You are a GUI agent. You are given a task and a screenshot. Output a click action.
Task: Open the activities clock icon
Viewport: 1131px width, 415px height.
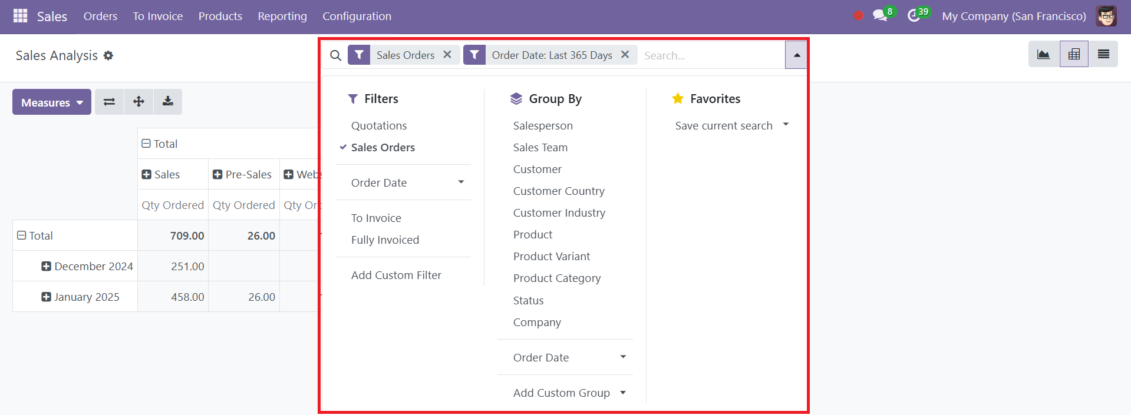pos(915,16)
